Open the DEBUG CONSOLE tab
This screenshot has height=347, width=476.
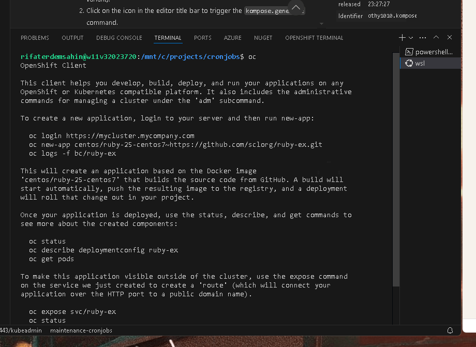pyautogui.click(x=119, y=38)
